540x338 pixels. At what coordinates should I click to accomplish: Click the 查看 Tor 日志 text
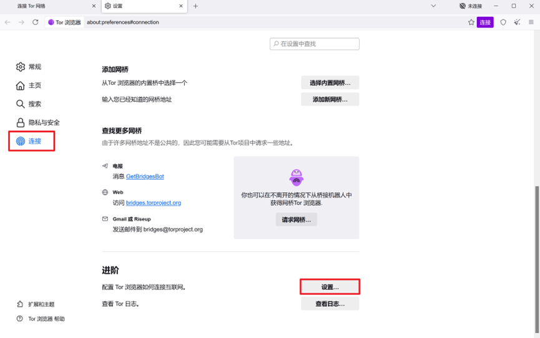(x=120, y=304)
